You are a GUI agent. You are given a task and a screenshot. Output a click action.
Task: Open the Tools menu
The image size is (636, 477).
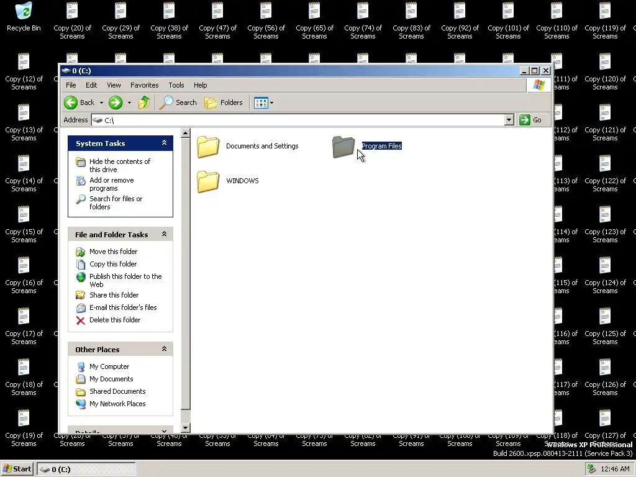point(176,85)
